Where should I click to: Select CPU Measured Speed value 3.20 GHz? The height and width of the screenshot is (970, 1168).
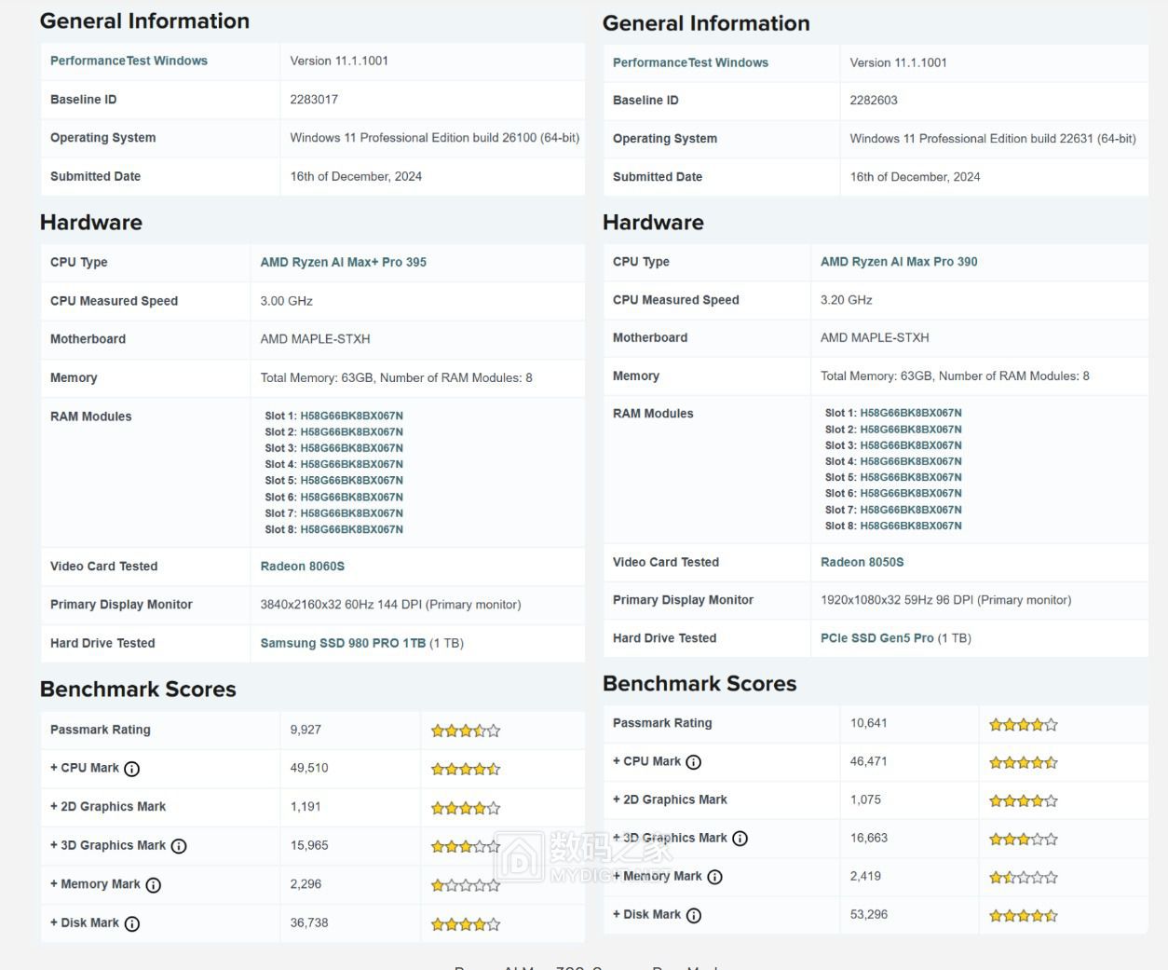pyautogui.click(x=846, y=300)
